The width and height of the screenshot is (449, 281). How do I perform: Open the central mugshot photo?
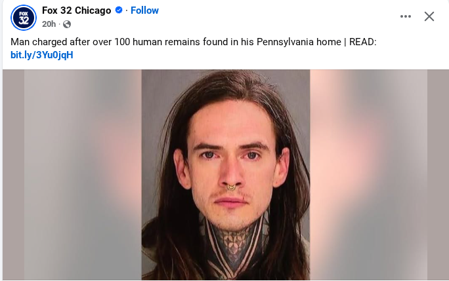(226, 175)
